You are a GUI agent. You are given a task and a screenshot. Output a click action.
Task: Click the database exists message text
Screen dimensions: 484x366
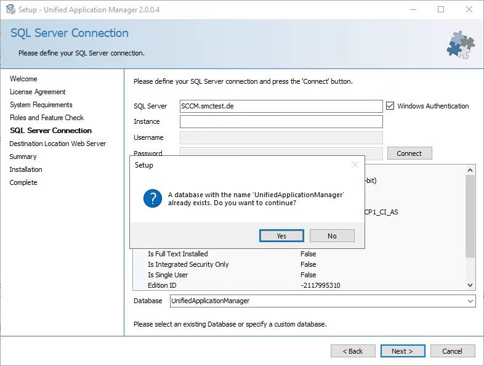[256, 199]
